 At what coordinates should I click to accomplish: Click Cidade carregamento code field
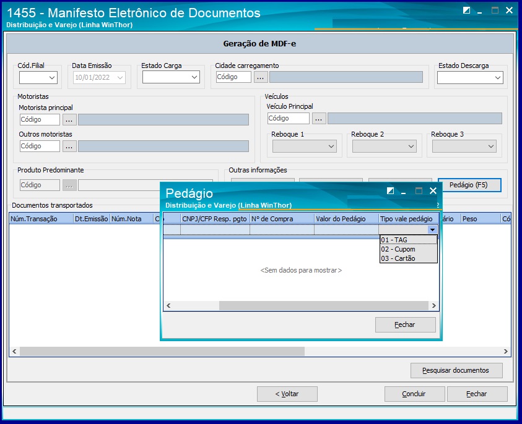click(x=233, y=77)
